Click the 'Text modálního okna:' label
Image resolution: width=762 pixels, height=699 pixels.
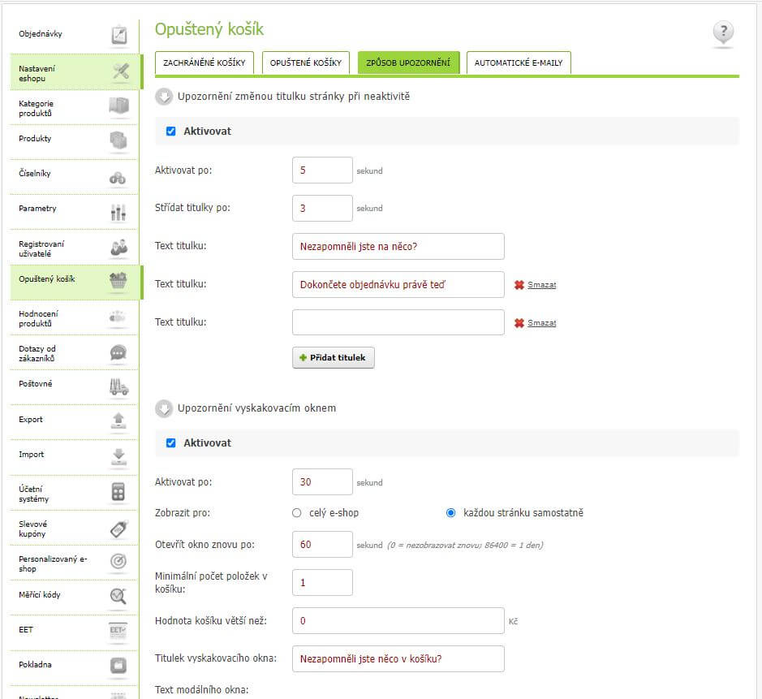pos(202,690)
